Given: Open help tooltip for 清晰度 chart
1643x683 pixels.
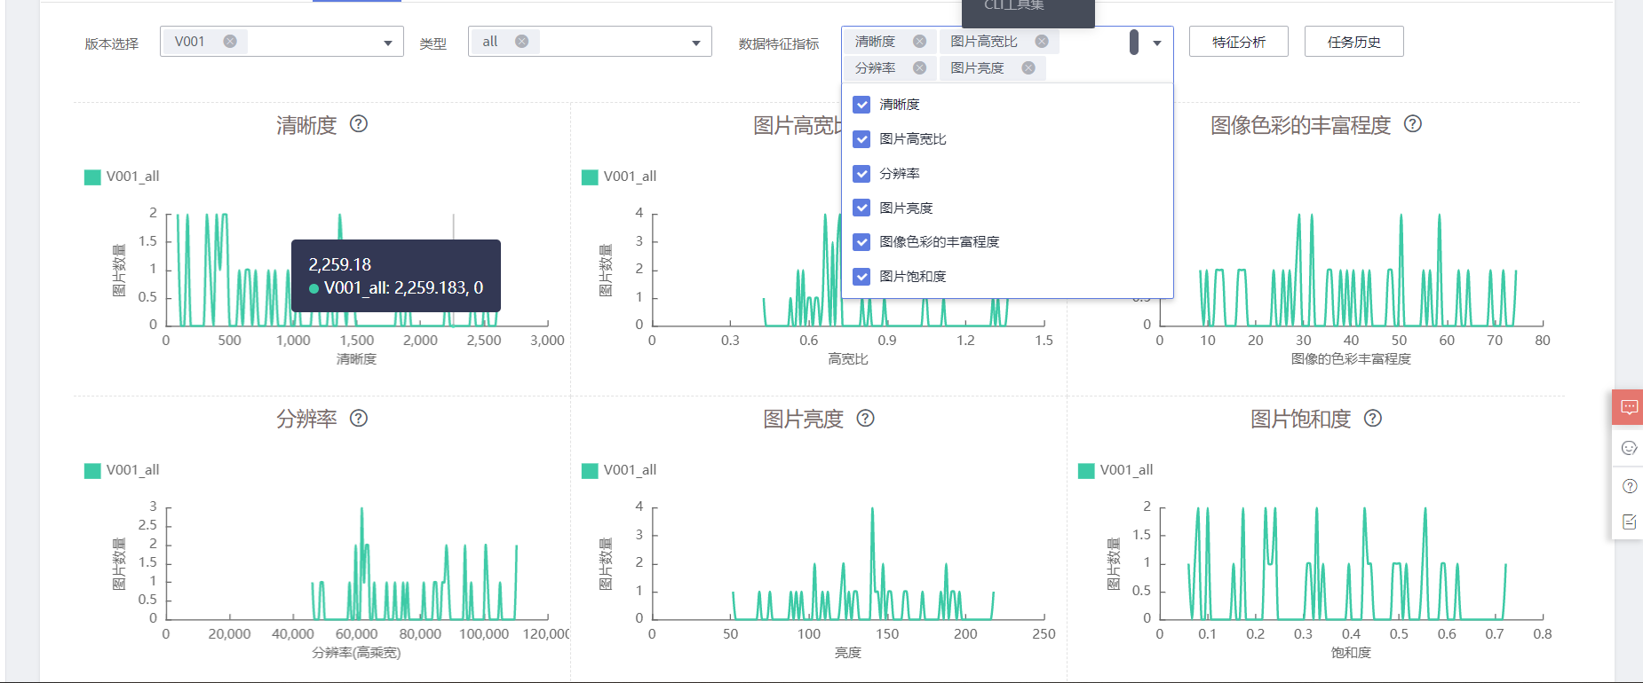Looking at the screenshot, I should click(x=359, y=124).
